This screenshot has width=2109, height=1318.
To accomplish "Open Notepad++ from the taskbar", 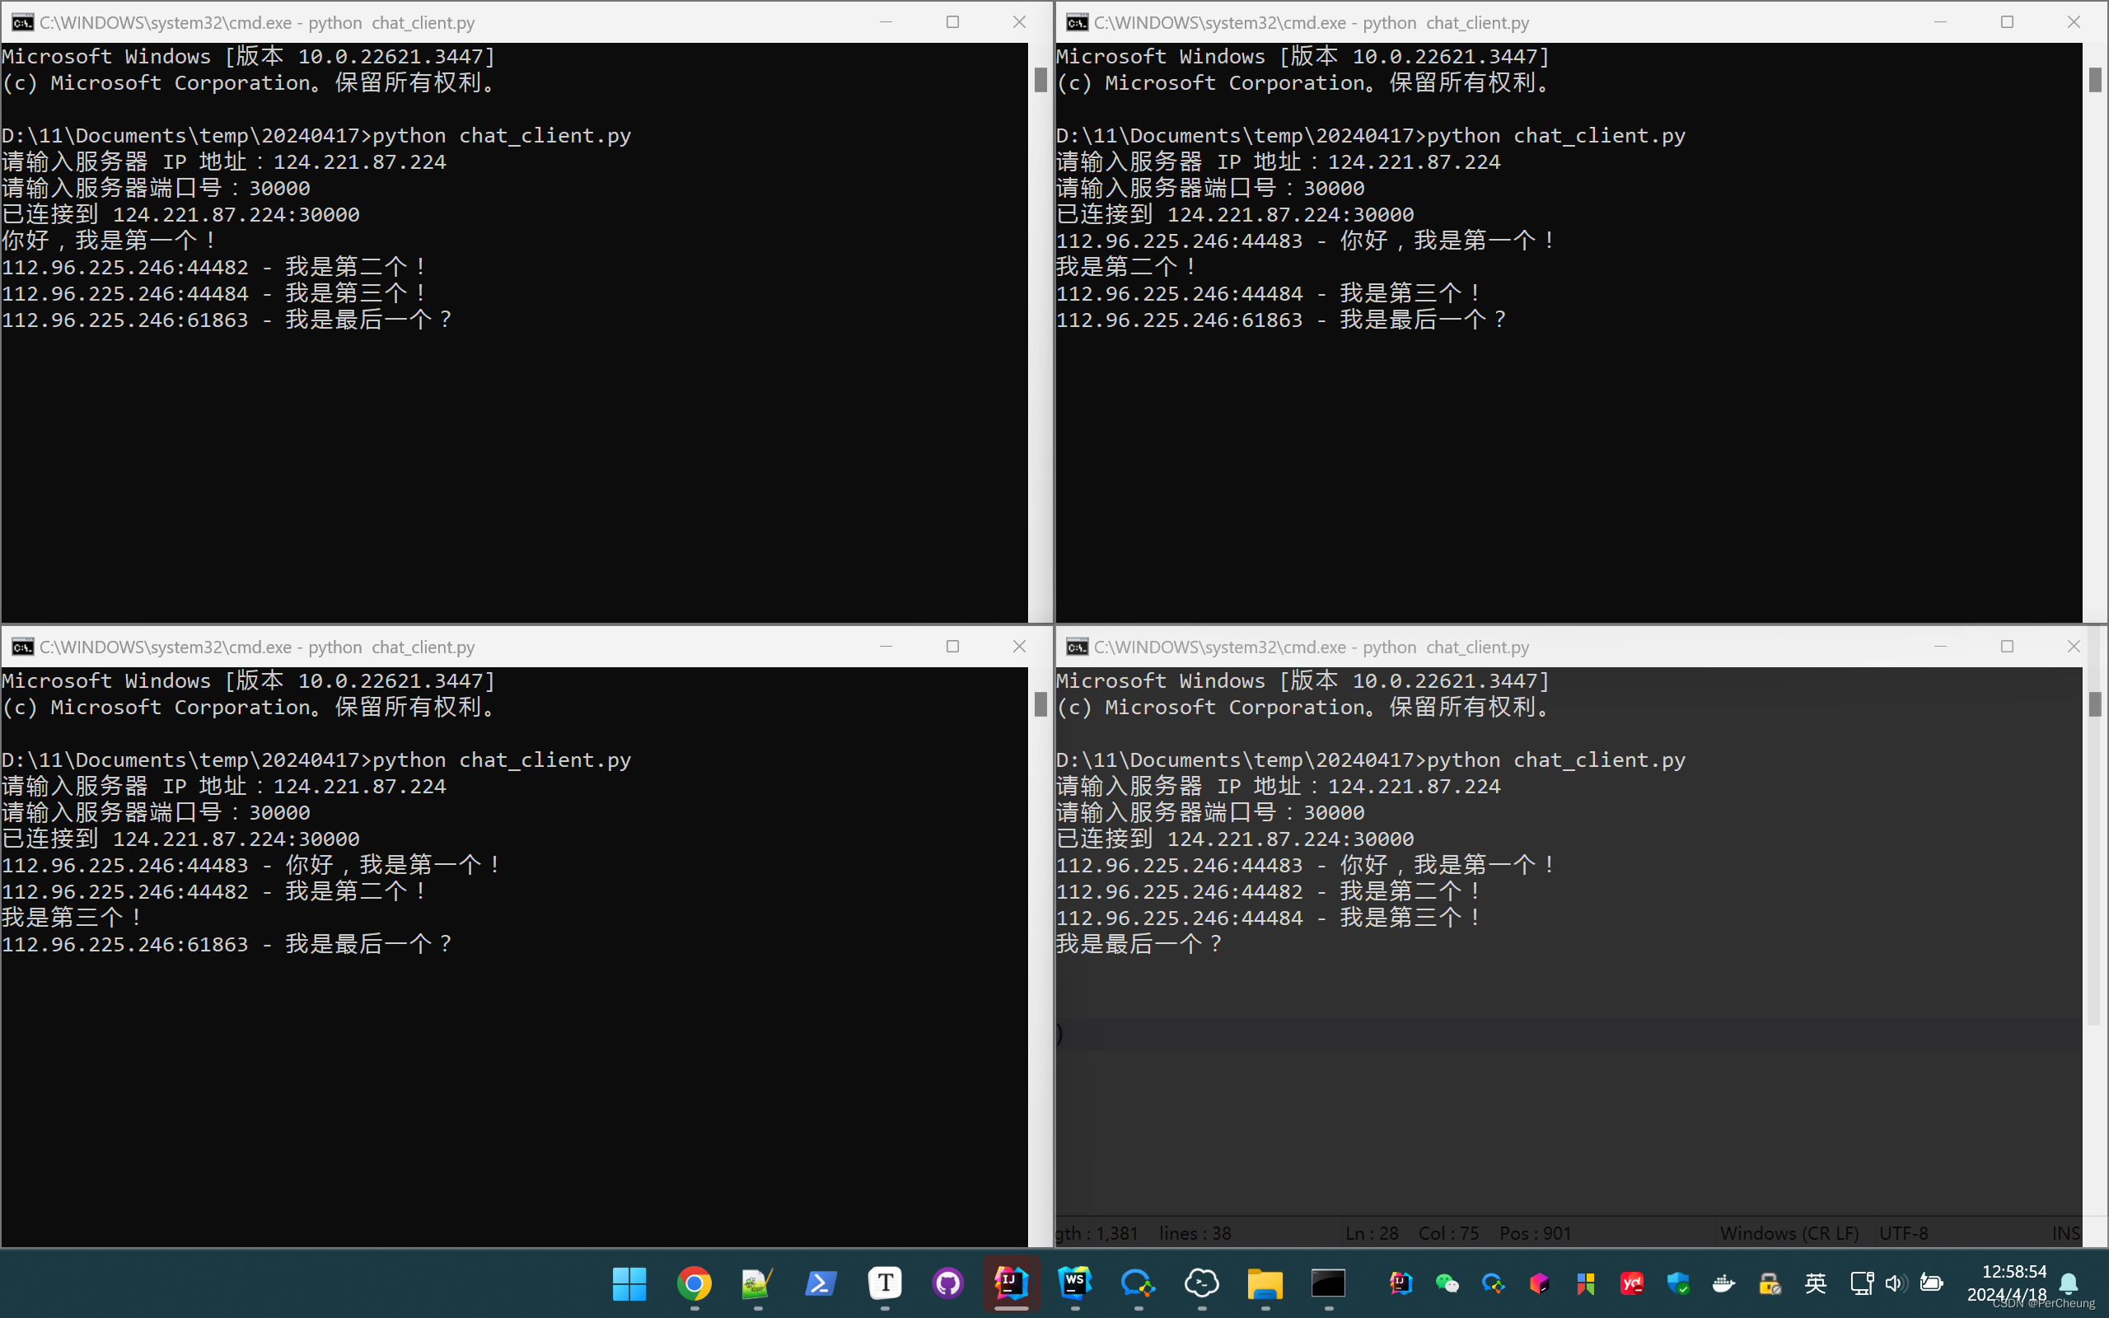I will pyautogui.click(x=757, y=1283).
